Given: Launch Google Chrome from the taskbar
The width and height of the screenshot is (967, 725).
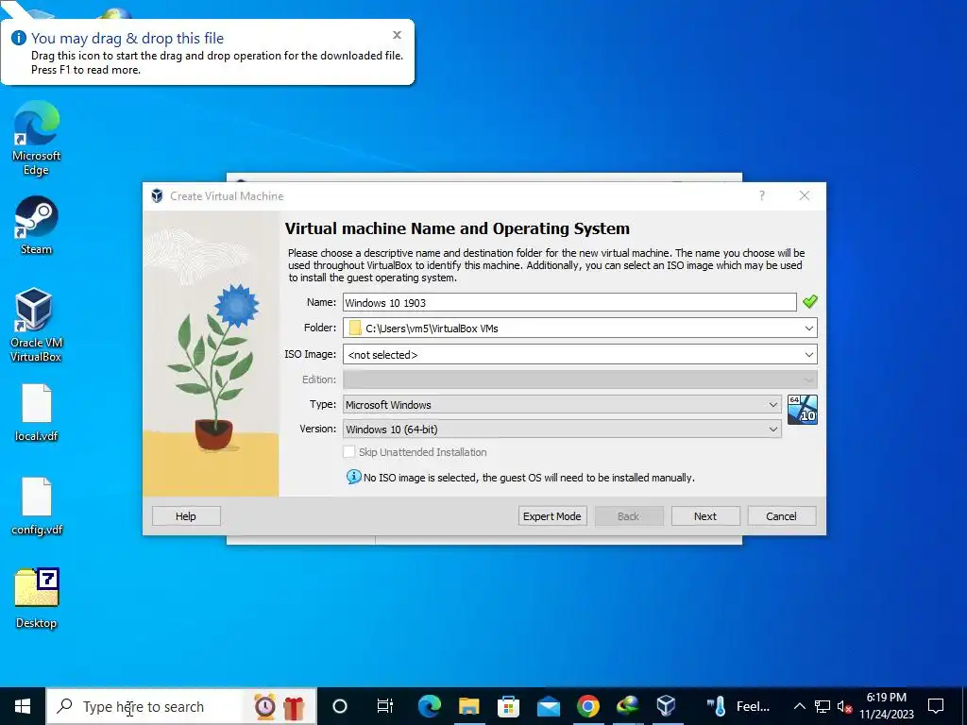Looking at the screenshot, I should pos(587,706).
